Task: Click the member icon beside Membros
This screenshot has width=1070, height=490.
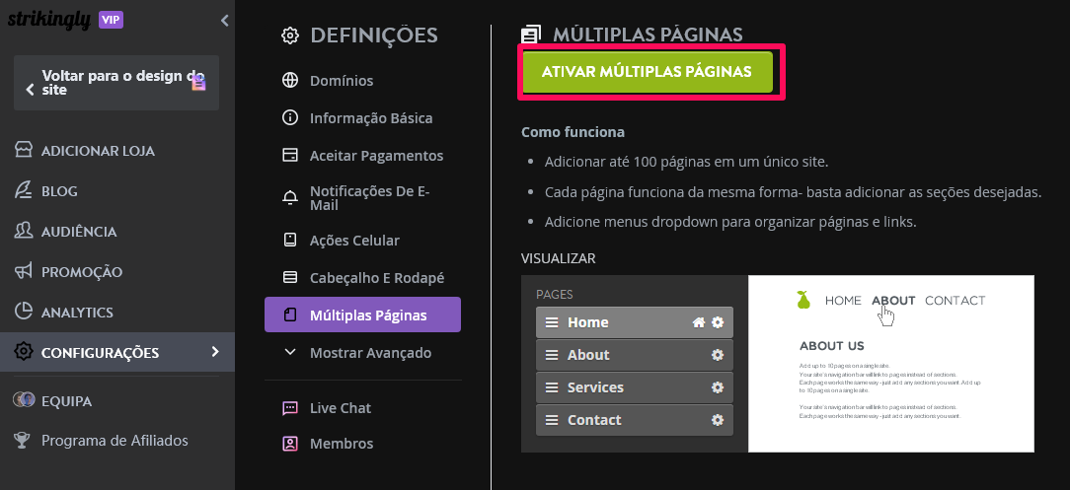Action: tap(290, 444)
